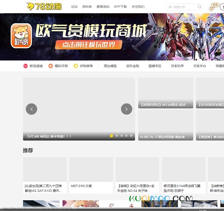Switch to 日系机甲 tab
This screenshot has height=211, width=224.
coord(177,66)
